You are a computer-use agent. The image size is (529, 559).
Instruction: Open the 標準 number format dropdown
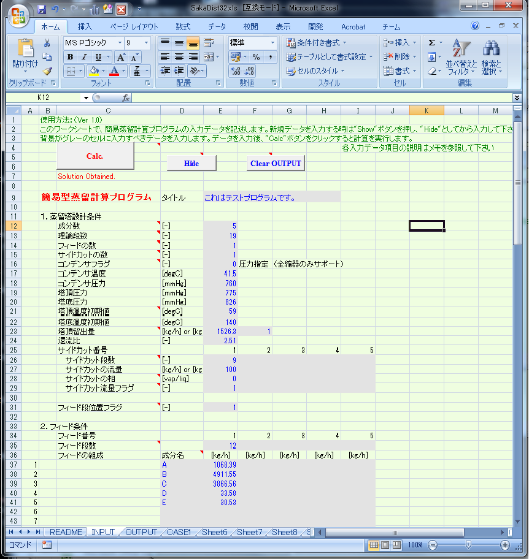coord(272,43)
